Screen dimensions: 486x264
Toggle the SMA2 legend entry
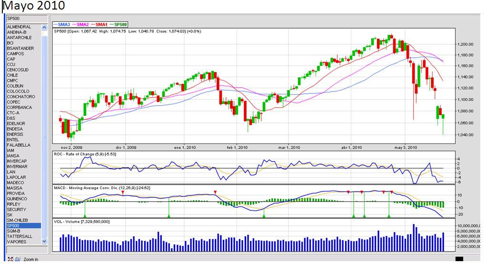[80, 24]
